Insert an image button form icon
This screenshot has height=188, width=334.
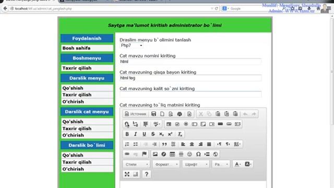coord(229,124)
